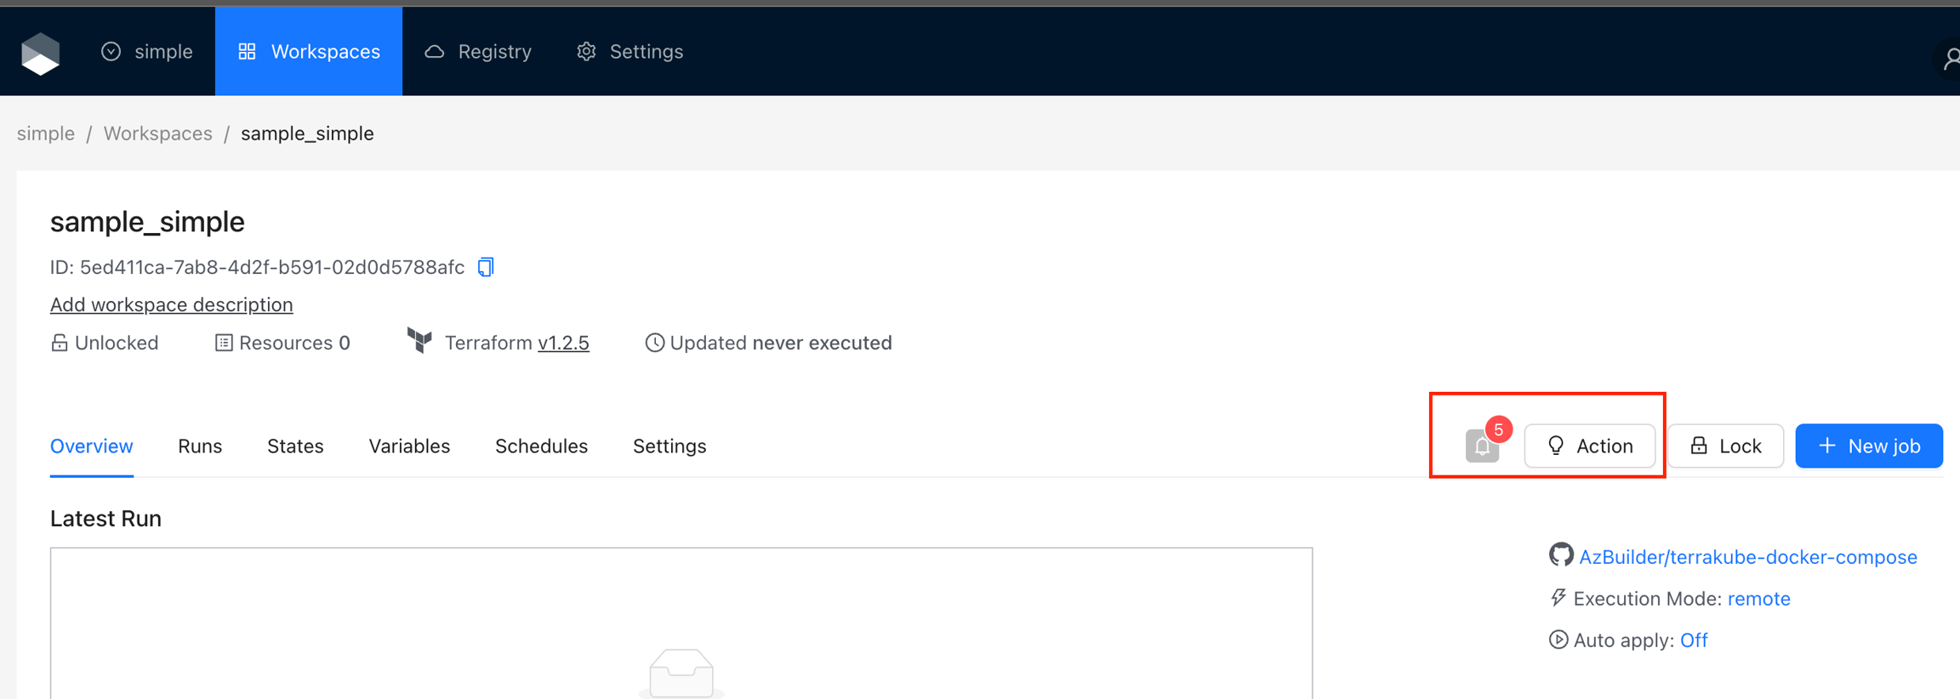
Task: Switch to the Runs tab
Action: click(x=200, y=446)
